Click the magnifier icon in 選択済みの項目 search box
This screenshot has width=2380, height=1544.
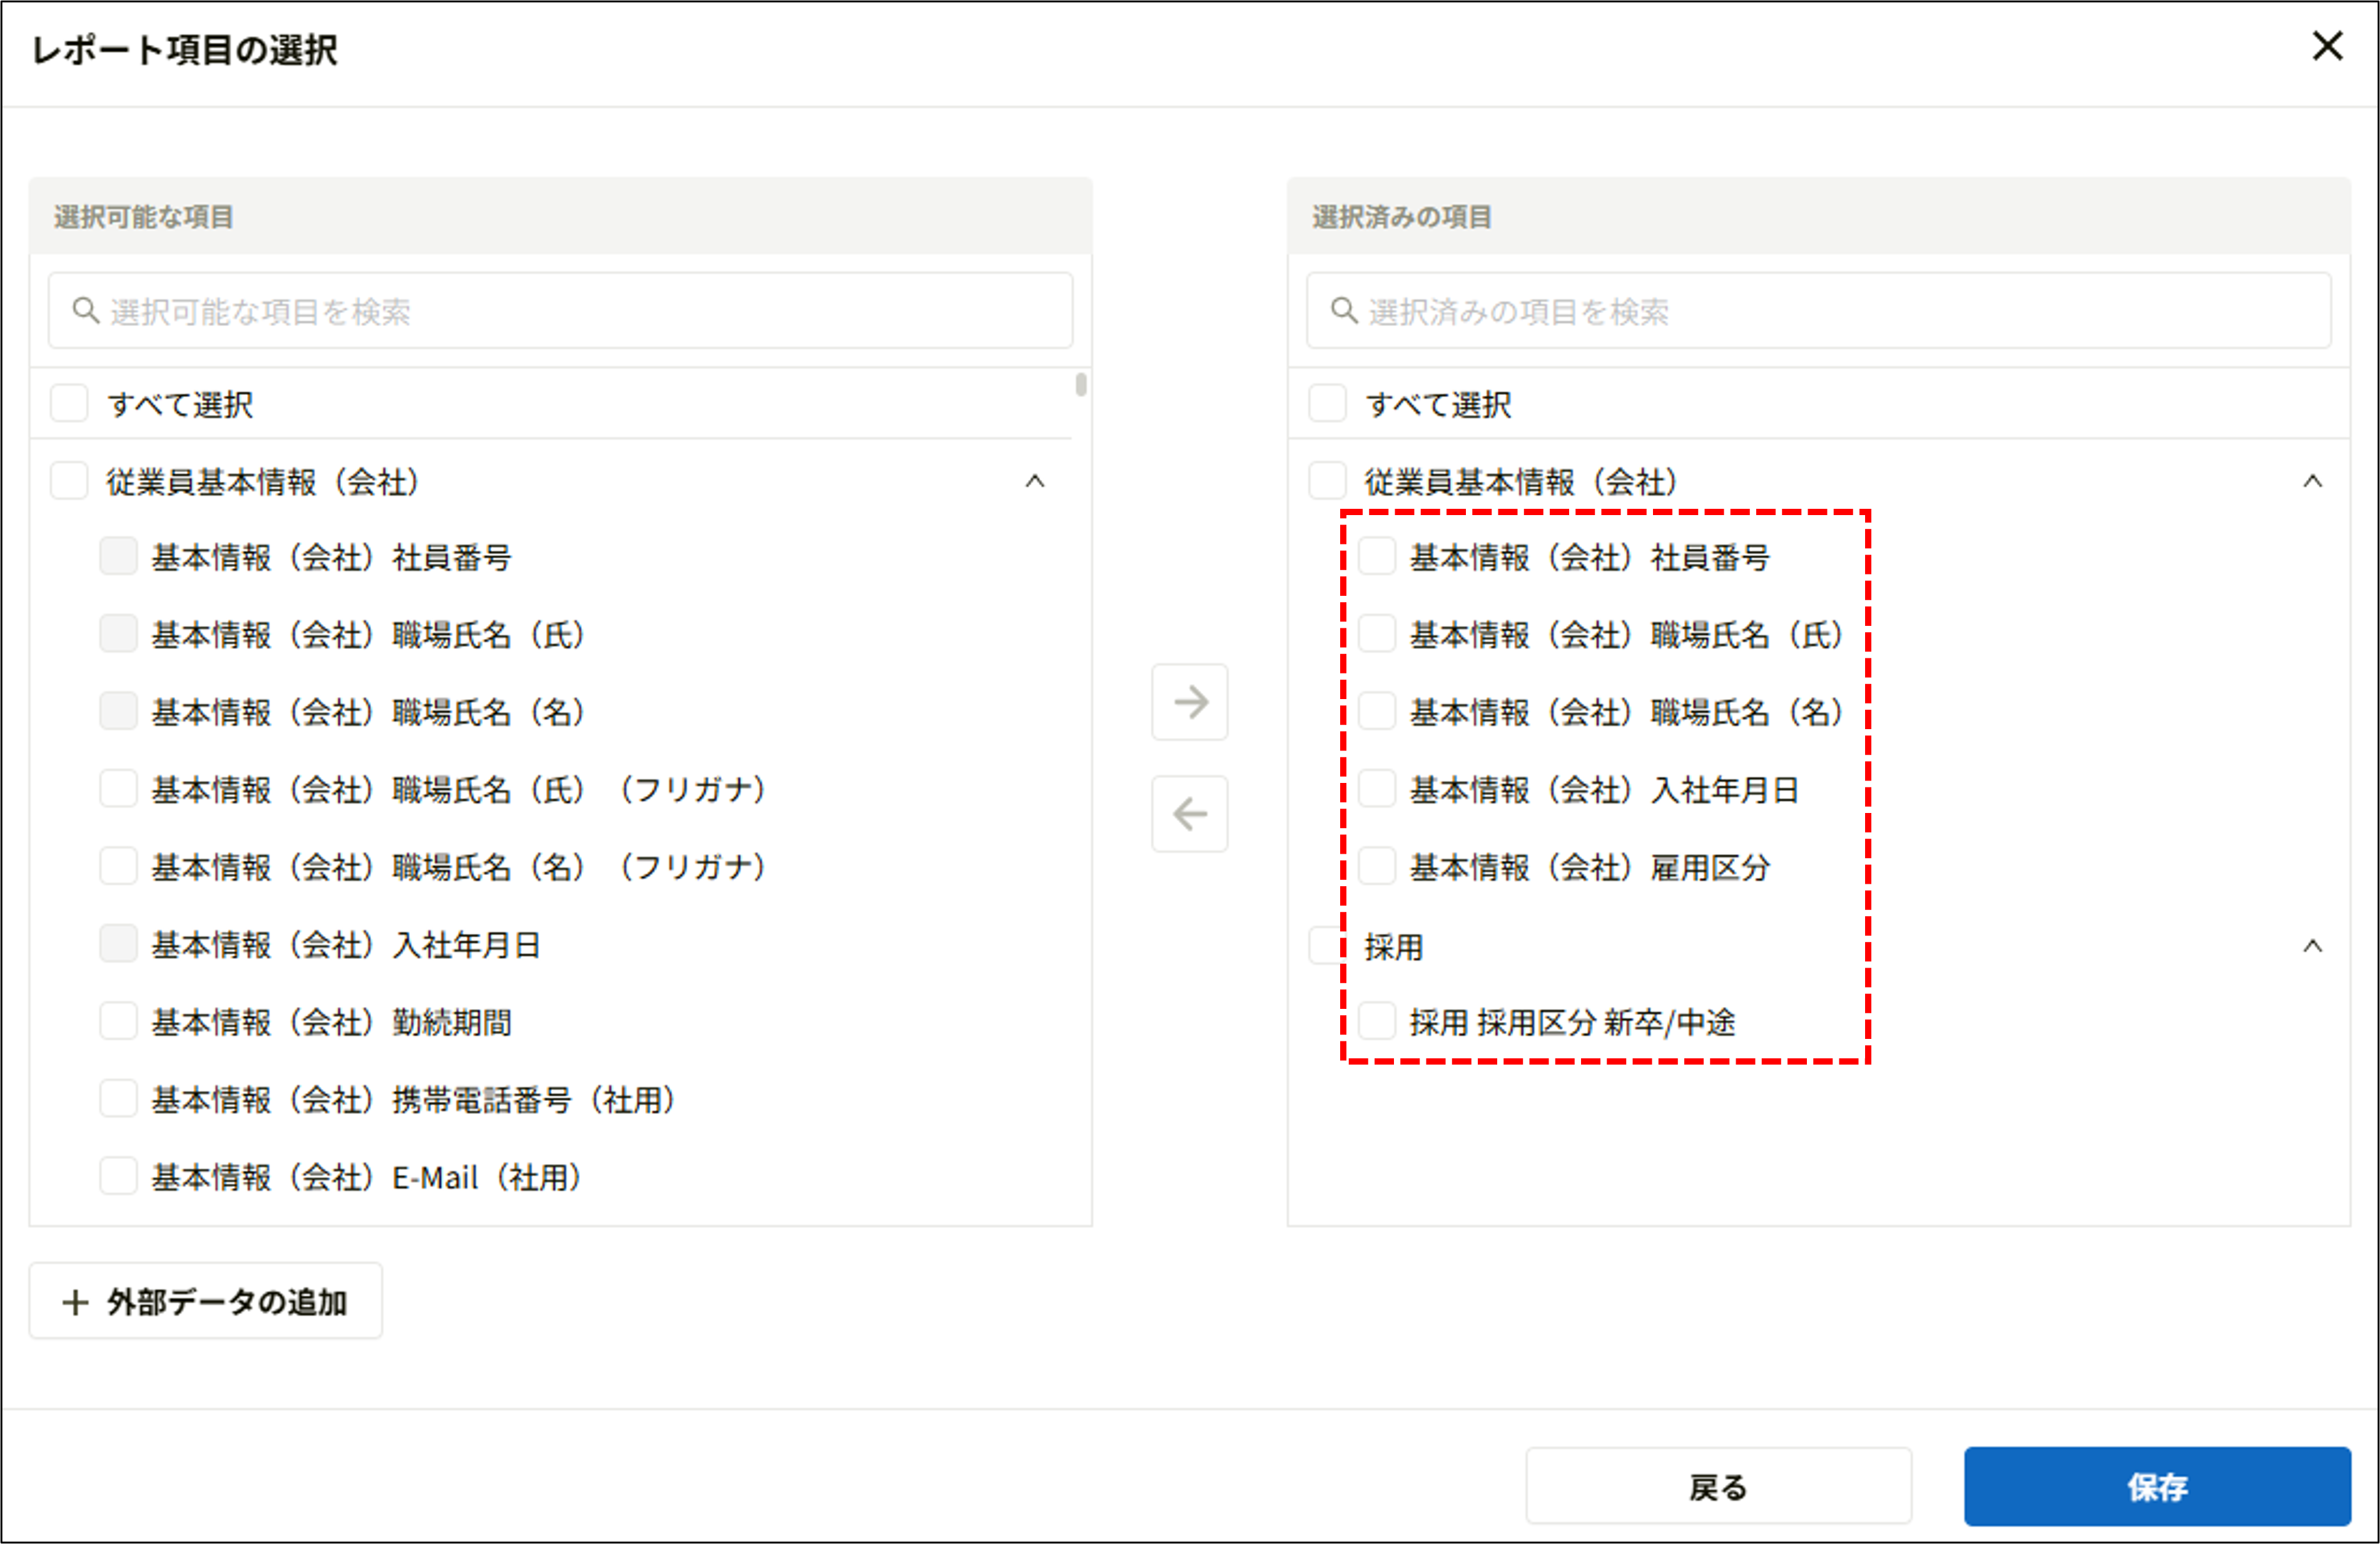tap(1342, 311)
